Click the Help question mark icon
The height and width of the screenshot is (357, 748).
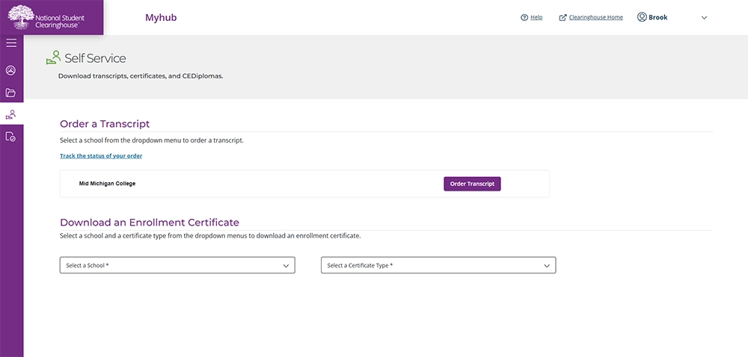click(524, 18)
